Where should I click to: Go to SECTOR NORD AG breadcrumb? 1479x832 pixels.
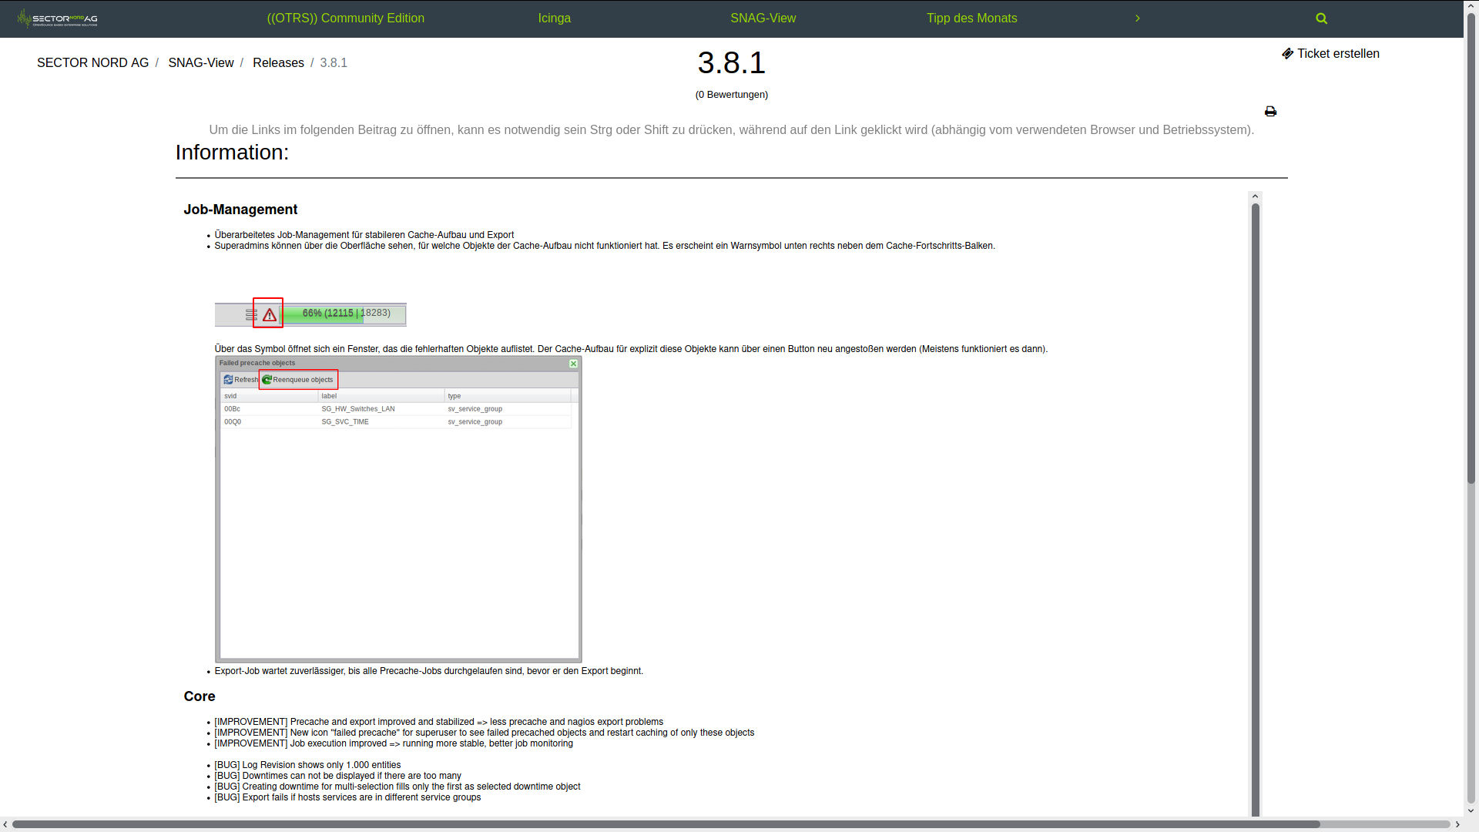(92, 63)
